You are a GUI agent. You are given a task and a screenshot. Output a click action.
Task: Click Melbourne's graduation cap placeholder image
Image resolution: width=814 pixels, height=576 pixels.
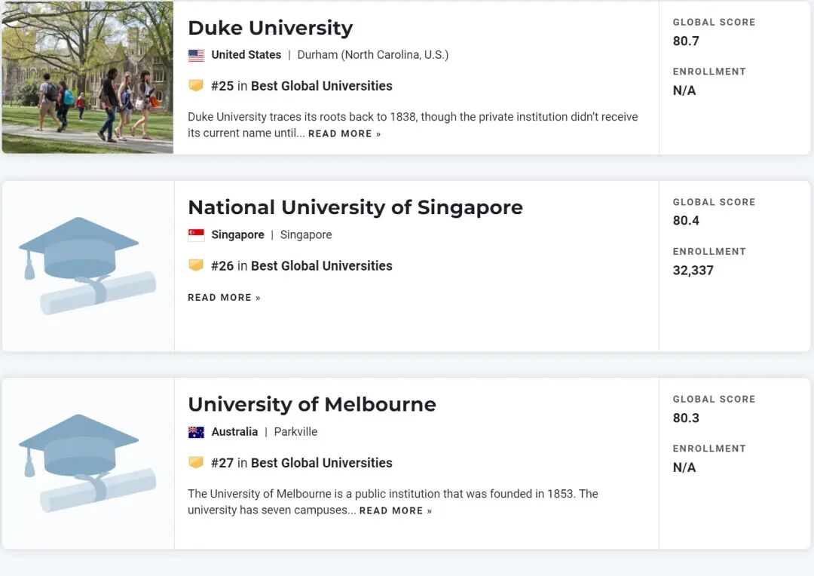coord(87,463)
